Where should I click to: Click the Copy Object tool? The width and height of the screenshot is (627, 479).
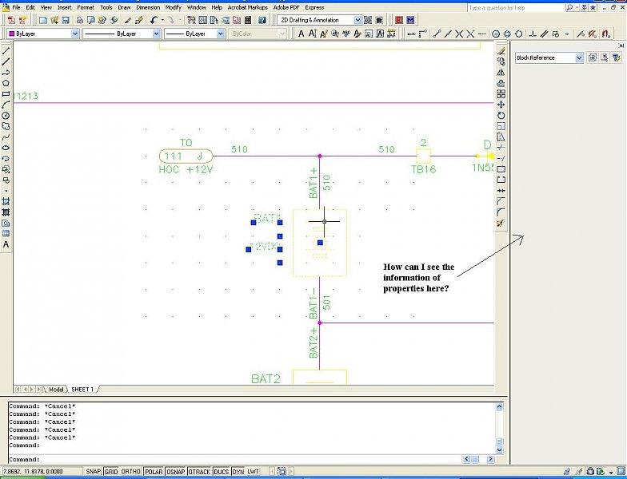501,61
